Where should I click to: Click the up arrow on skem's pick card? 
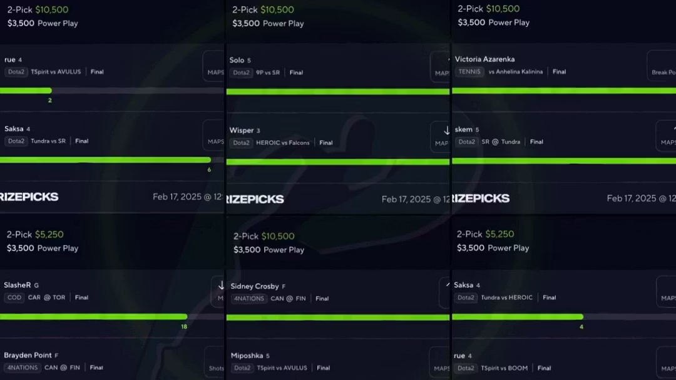pos(674,128)
